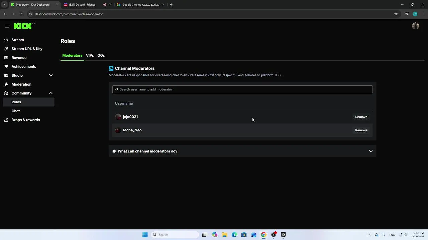Switch to the Moderators tab
428x240 pixels.
pyautogui.click(x=72, y=55)
